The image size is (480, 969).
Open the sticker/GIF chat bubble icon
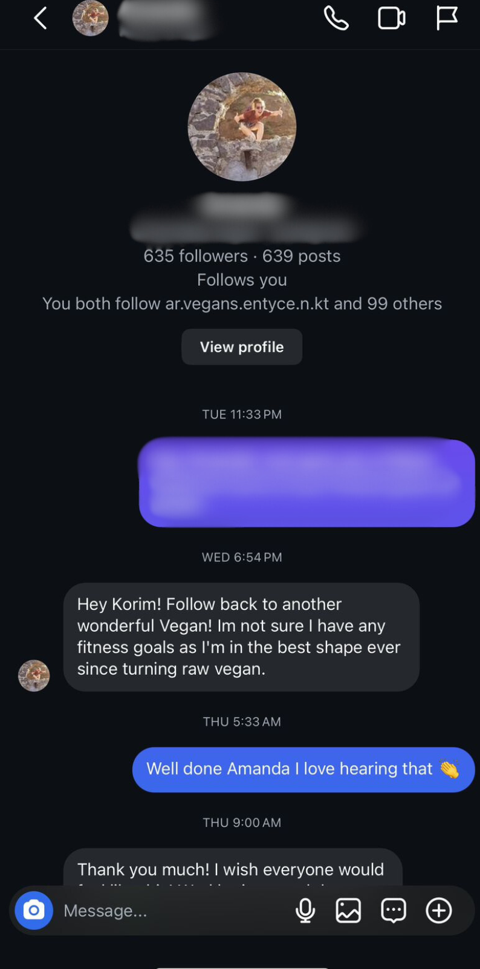click(394, 910)
